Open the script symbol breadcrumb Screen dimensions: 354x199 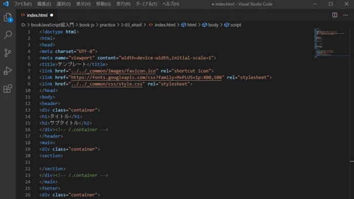[232, 25]
